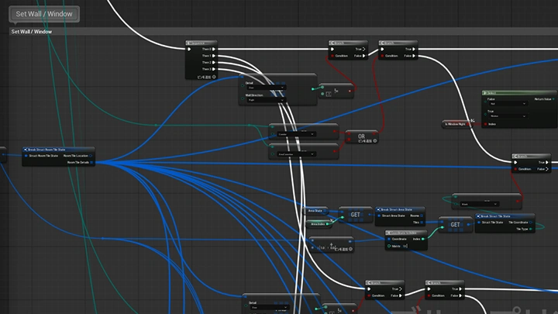Select the Set Wall / Window comment bubble

[44, 14]
